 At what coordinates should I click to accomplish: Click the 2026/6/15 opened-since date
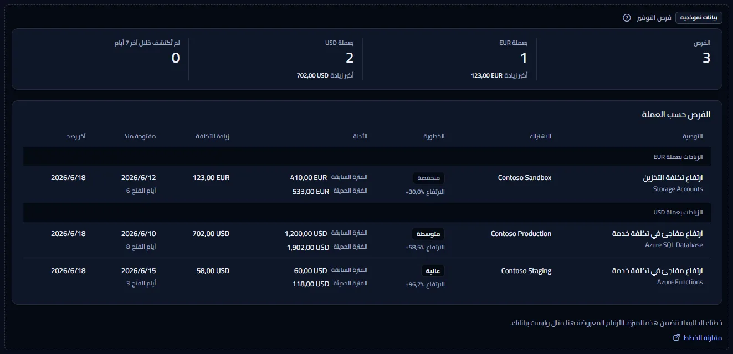pos(139,271)
